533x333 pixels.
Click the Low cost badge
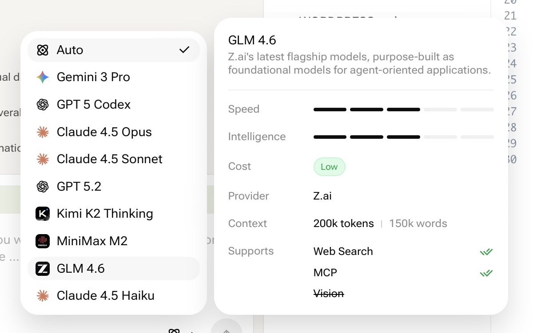click(329, 167)
